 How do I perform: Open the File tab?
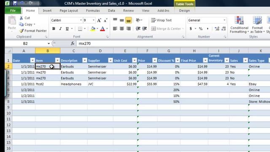pyautogui.click(x=13, y=11)
